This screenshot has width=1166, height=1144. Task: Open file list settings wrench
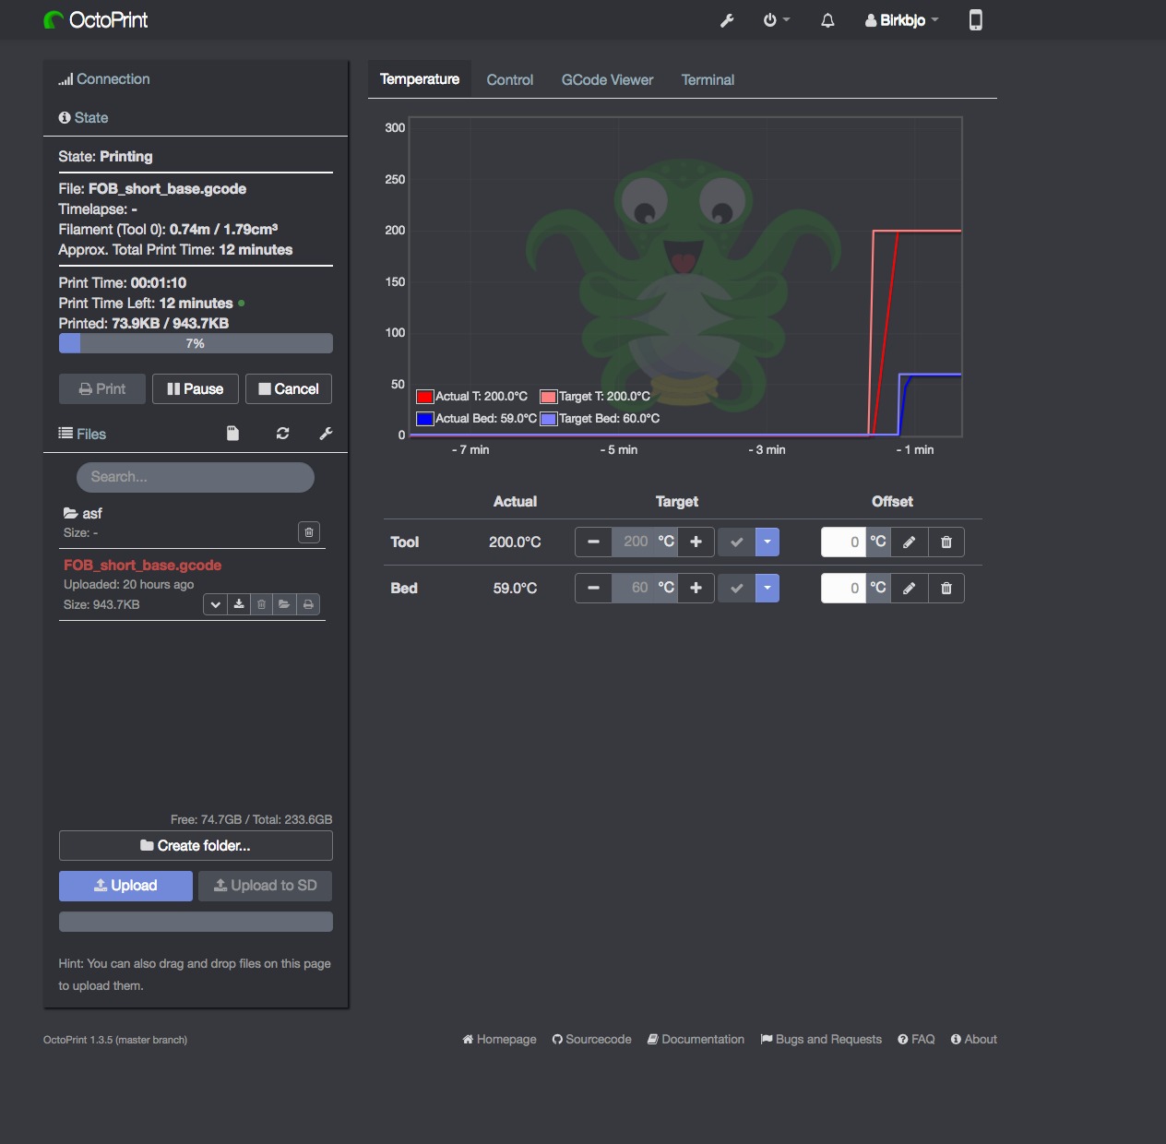tap(326, 433)
